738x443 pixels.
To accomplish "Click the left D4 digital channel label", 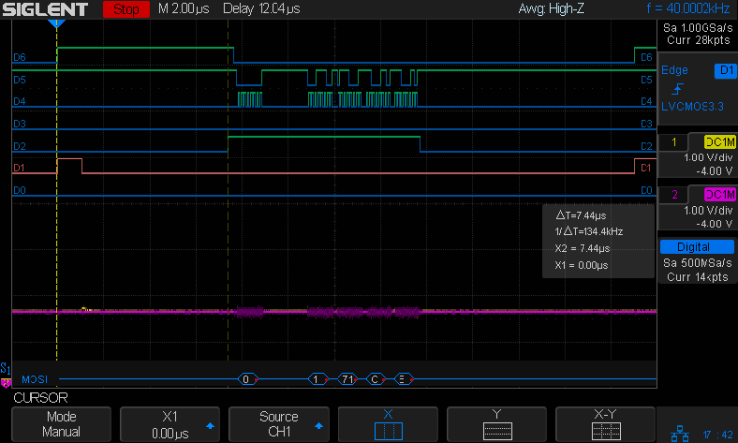I will 19,101.
